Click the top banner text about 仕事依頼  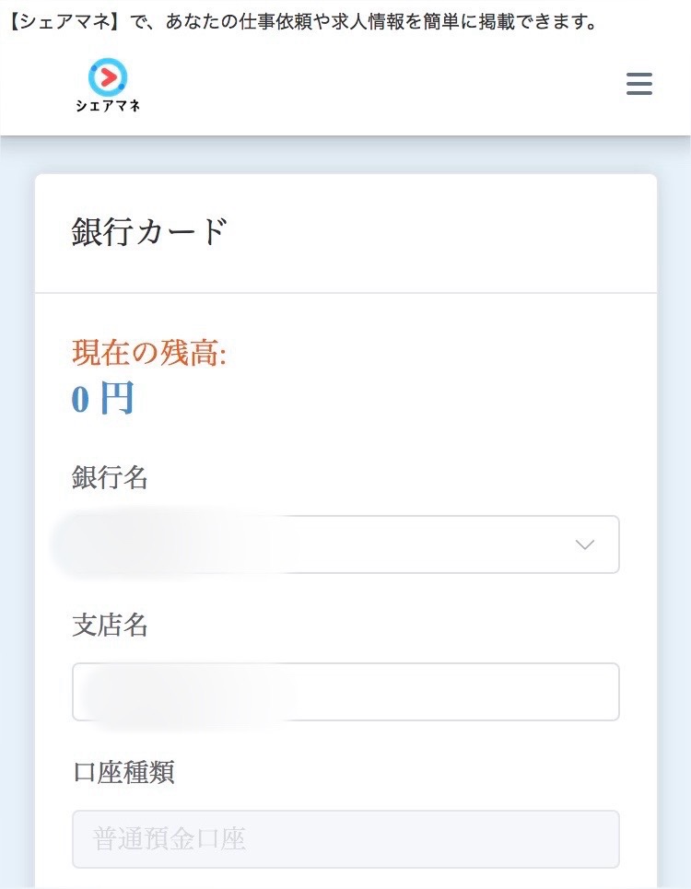point(369,21)
